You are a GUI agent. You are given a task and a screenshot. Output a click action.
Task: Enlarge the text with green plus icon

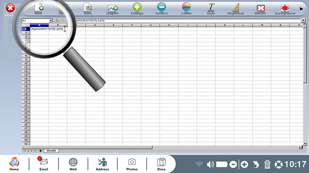[137, 9]
